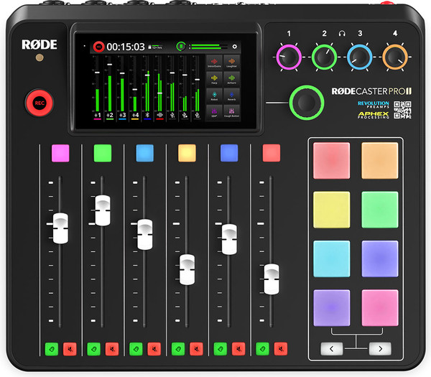Tap the Cough Button pad on screen

231,112
